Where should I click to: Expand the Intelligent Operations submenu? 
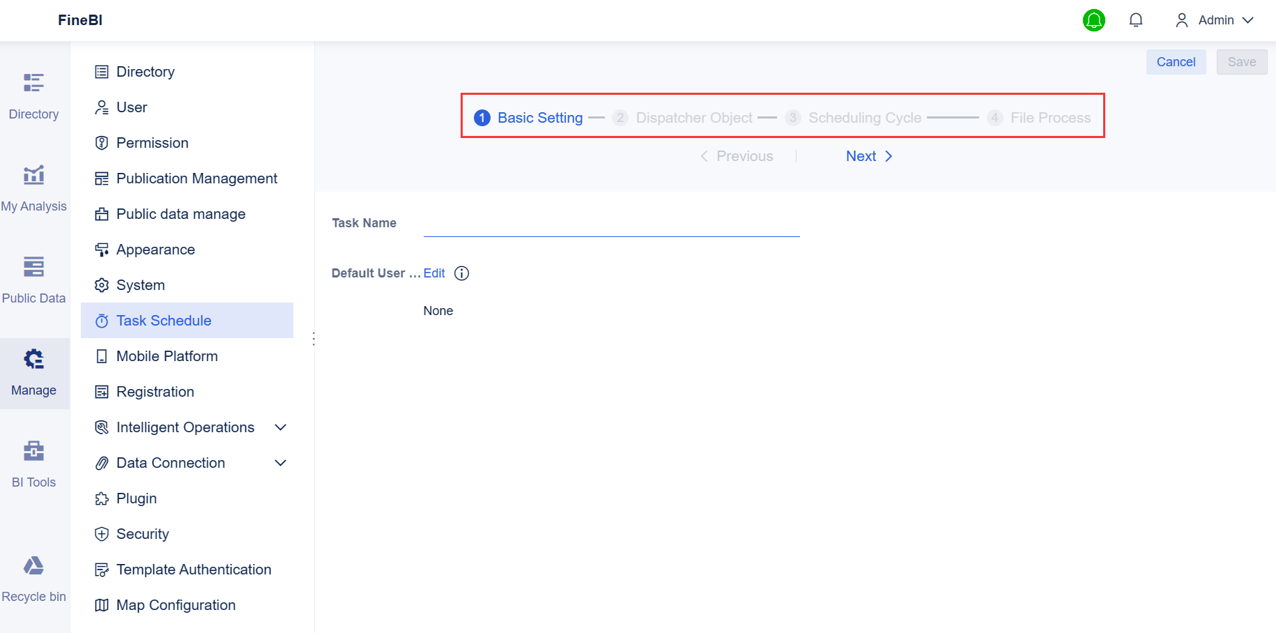pos(280,427)
